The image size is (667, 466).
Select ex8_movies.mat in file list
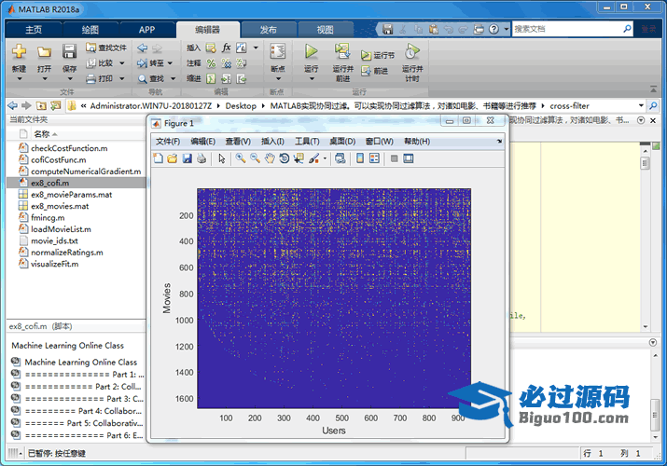pos(60,206)
